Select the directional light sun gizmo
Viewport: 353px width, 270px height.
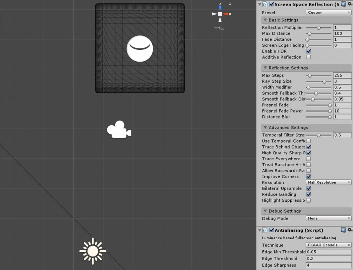92,251
